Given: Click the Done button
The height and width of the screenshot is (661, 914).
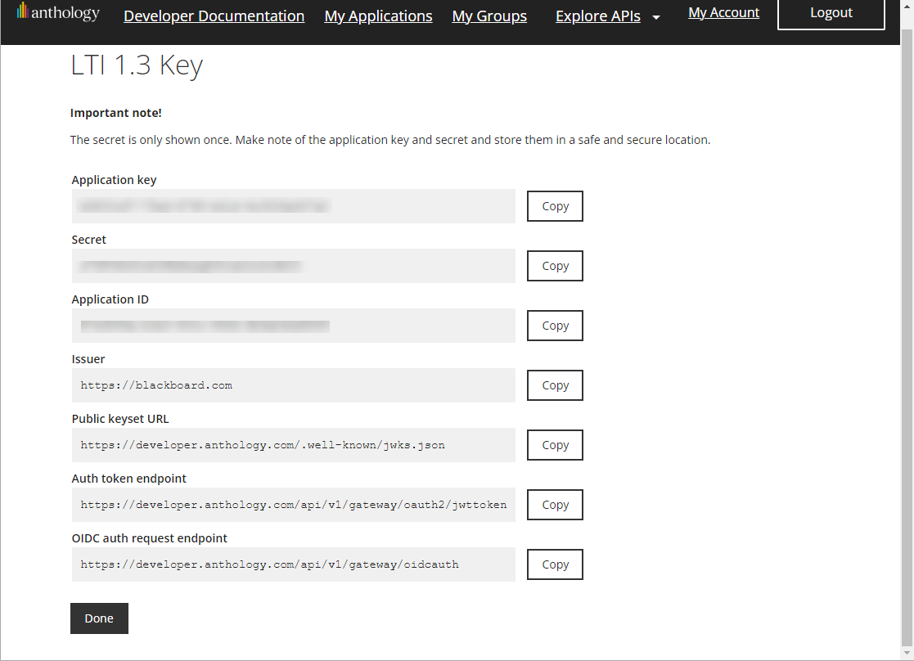Looking at the screenshot, I should coord(99,618).
